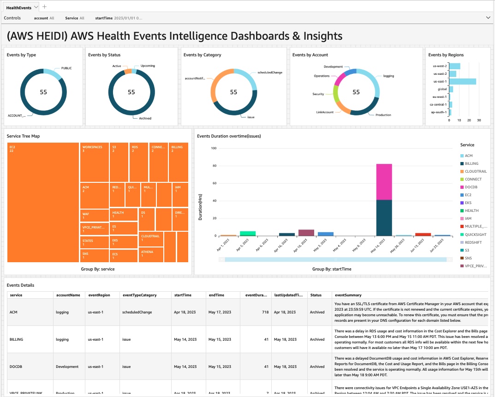
Task: Select the SNS tile in tree map
Action: pos(95,256)
